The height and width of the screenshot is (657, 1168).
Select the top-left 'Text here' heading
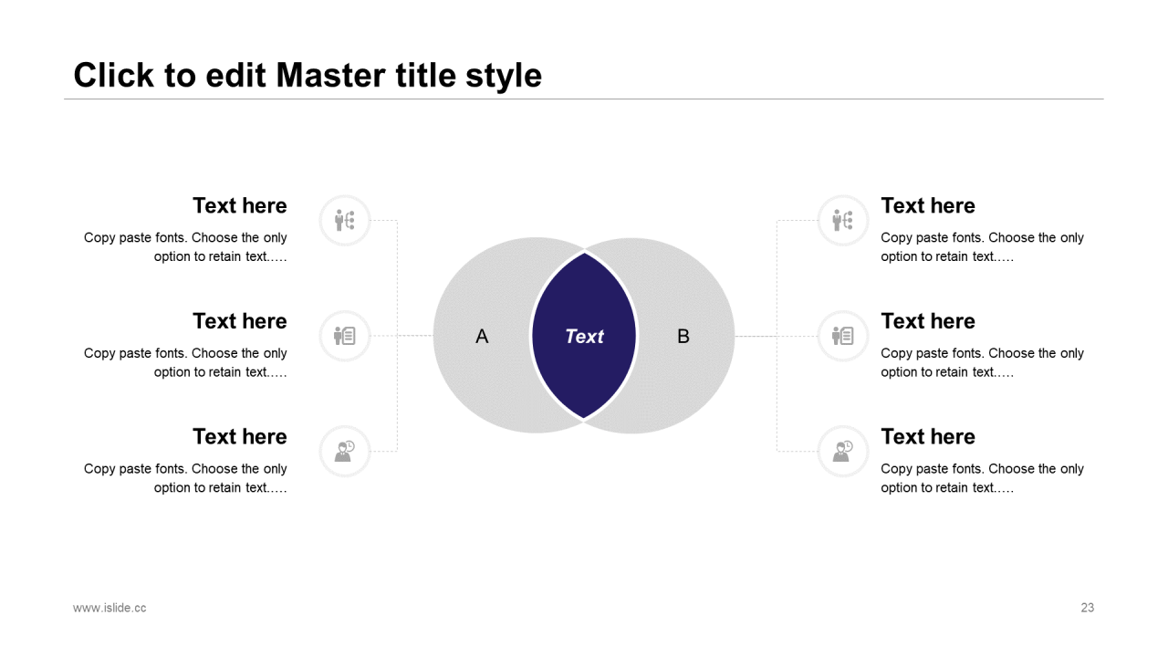[239, 205]
